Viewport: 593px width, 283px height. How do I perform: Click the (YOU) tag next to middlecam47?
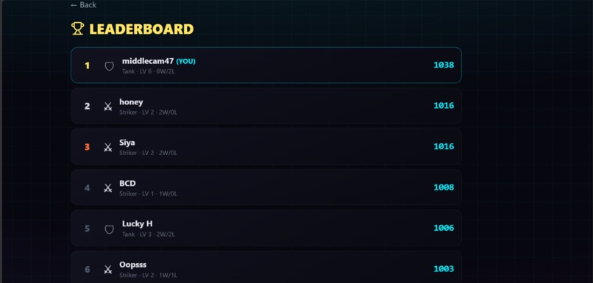[x=186, y=61]
